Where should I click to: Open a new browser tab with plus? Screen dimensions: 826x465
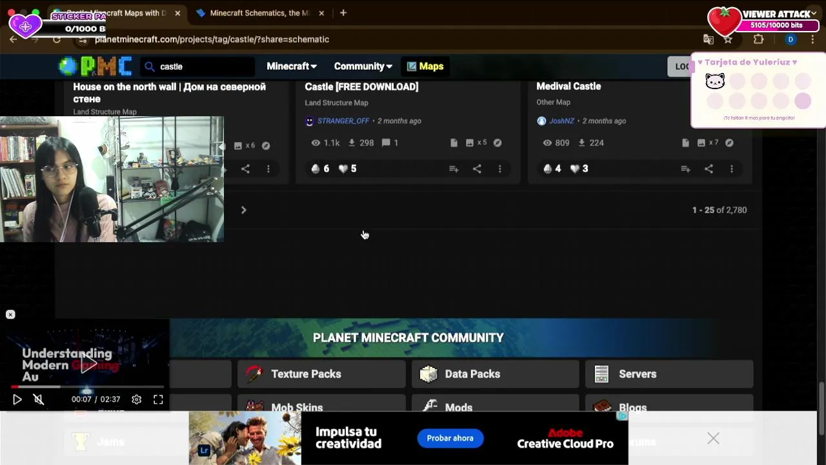(343, 13)
